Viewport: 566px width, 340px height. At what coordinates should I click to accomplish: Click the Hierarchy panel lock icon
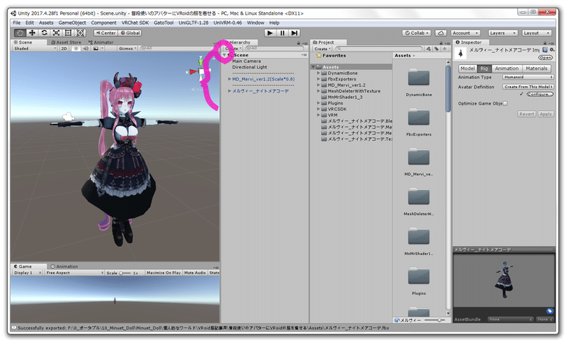298,43
